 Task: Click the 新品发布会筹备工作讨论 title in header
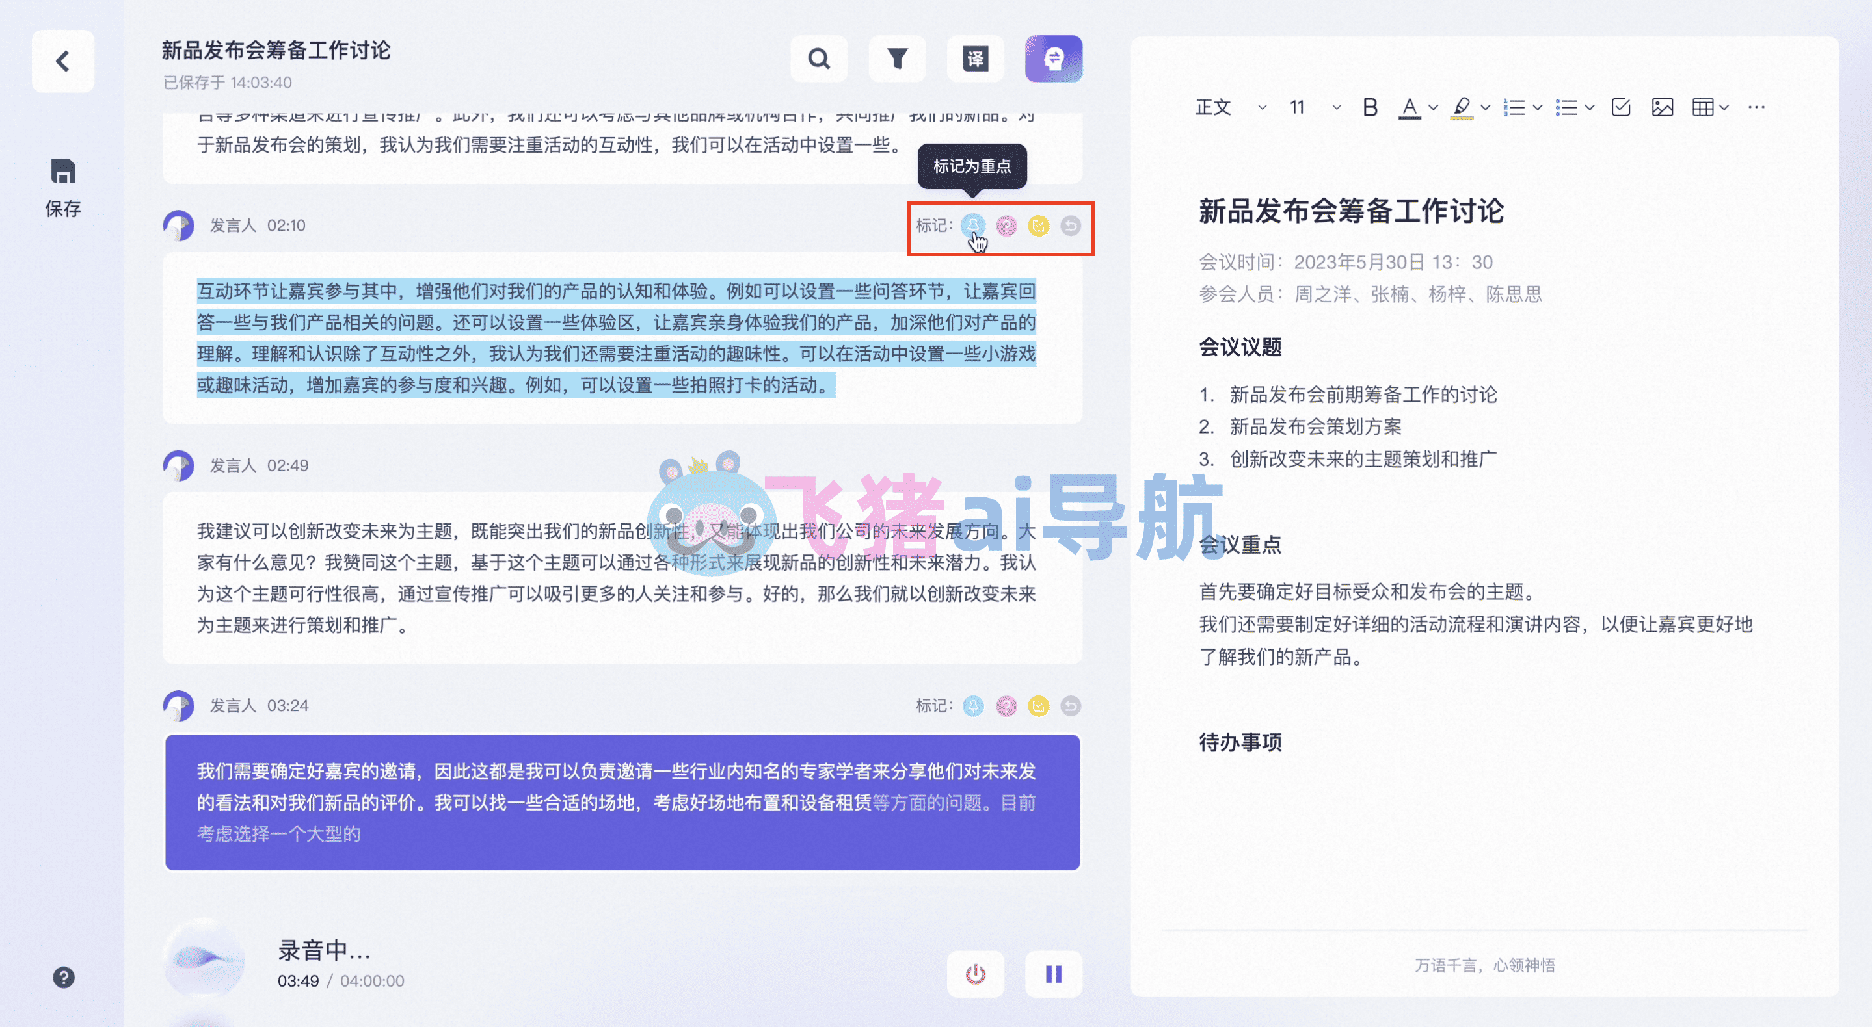point(276,50)
